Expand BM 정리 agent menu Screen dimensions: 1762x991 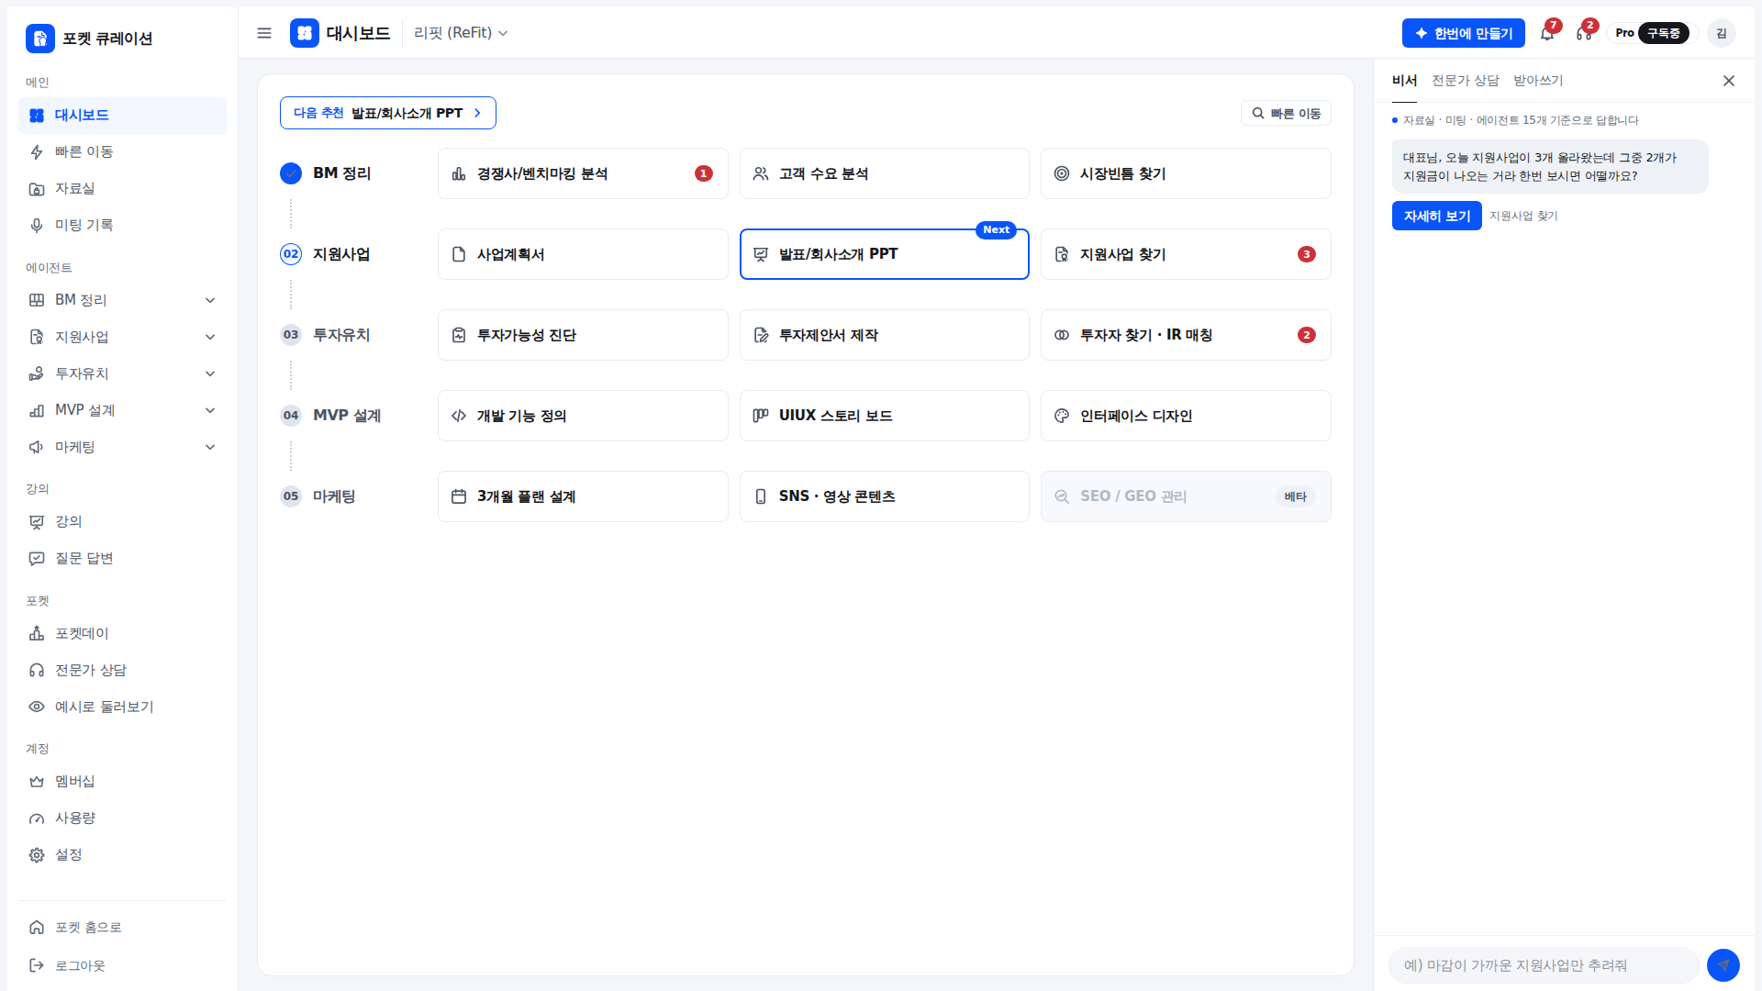click(x=122, y=300)
